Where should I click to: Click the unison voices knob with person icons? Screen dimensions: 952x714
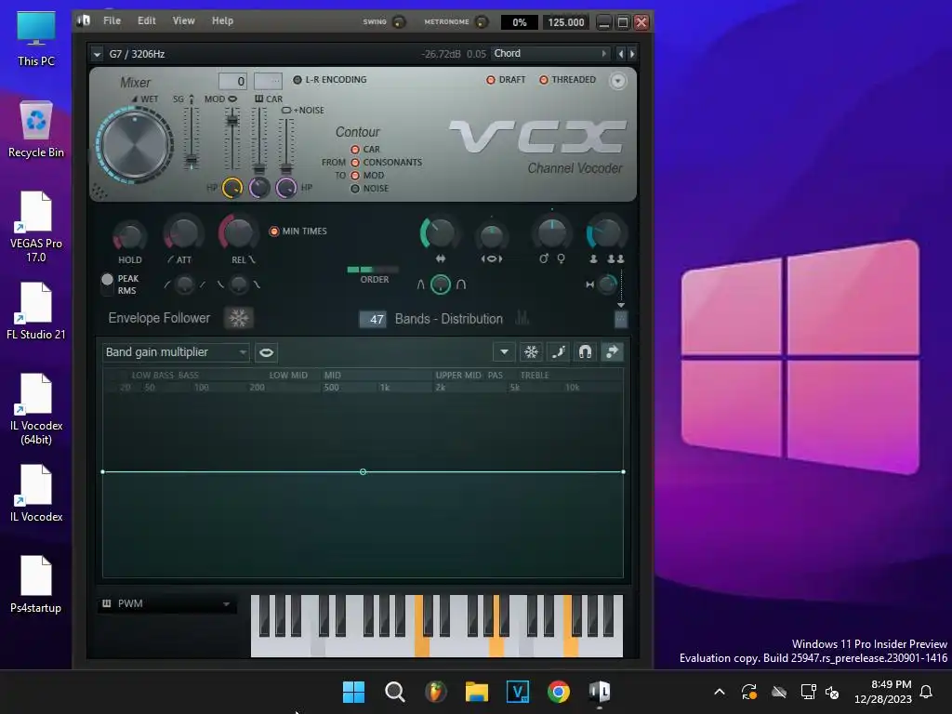click(605, 233)
